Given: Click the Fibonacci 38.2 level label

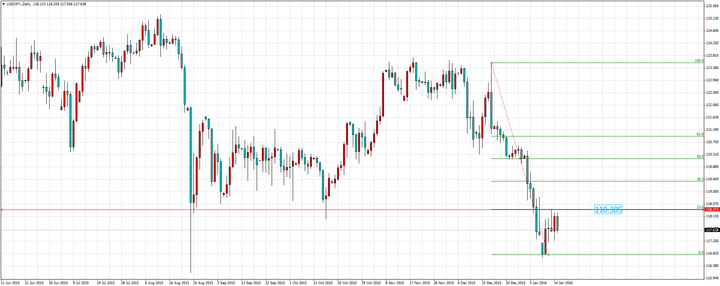Looking at the screenshot, I should coord(700,179).
